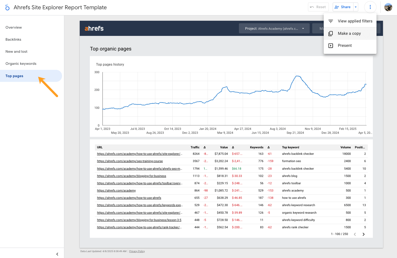This screenshot has width=397, height=258.
Task: Click the copy icon beside Make a copy
Action: [331, 33]
